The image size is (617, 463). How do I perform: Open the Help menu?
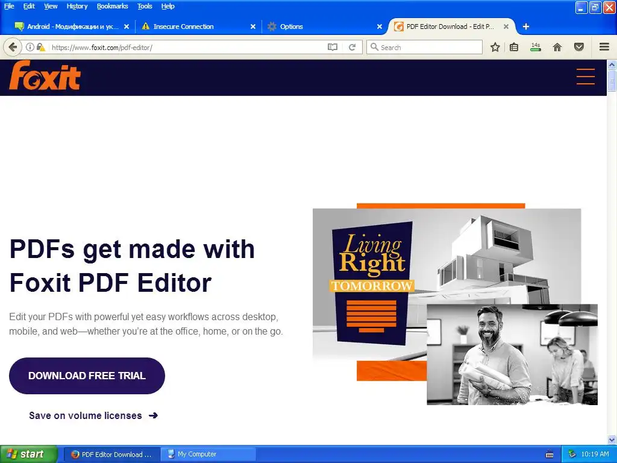[x=168, y=6]
